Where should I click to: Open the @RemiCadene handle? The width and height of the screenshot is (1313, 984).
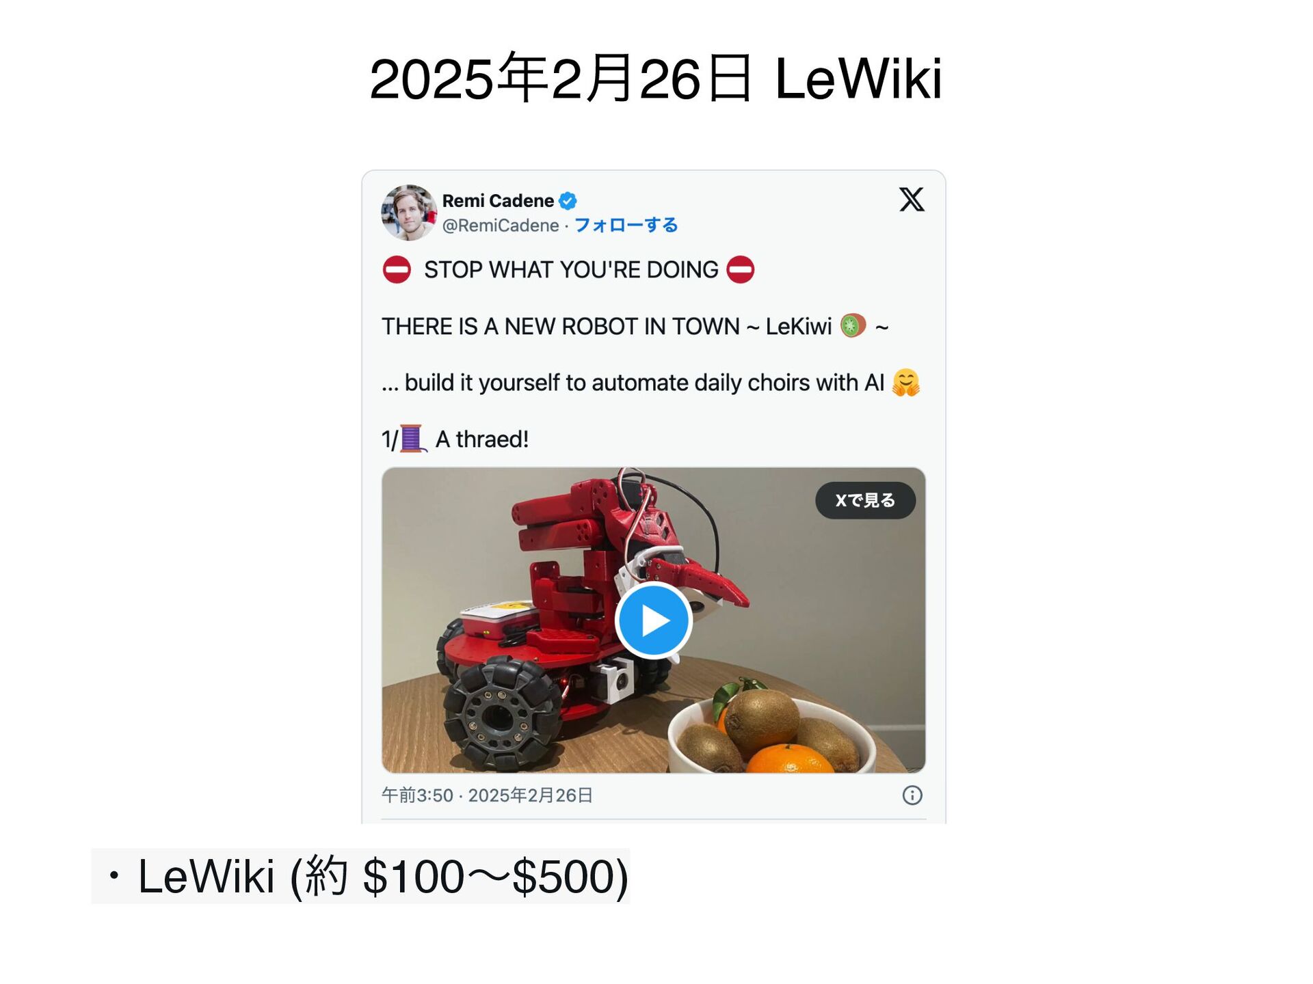point(501,225)
